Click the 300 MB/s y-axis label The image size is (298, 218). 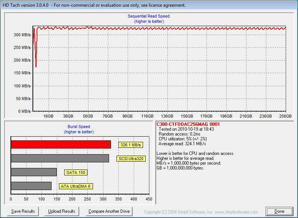point(22,35)
